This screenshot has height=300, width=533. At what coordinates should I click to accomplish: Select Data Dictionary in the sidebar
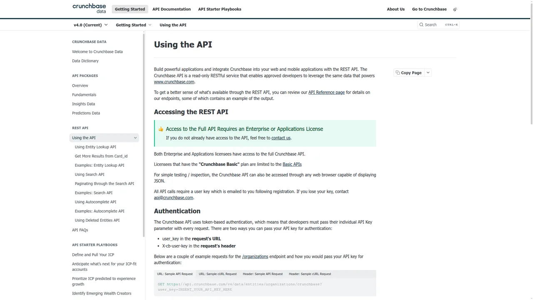[85, 61]
